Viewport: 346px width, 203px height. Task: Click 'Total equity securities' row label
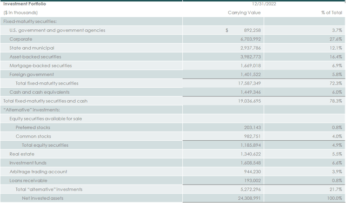tap(45, 145)
